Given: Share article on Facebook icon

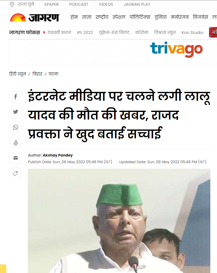Looking at the screenshot, I should pos(15,96).
